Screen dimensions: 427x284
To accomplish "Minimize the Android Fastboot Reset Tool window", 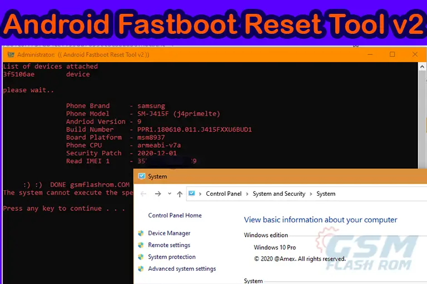I will pos(370,54).
